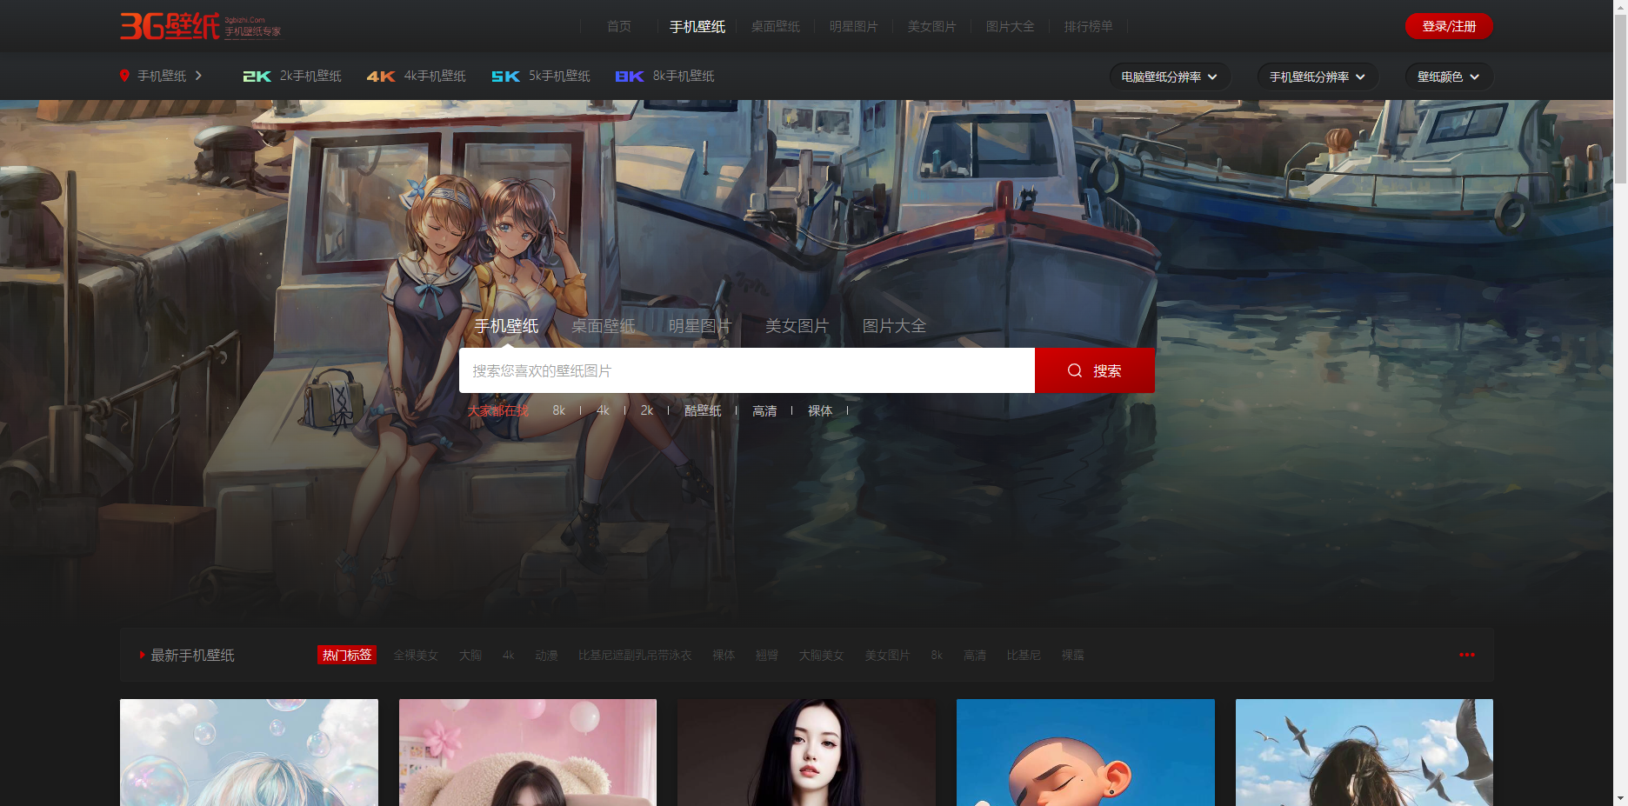Image resolution: width=1628 pixels, height=806 pixels.
Task: Click the 8k tag in hot tags row
Action: [937, 655]
